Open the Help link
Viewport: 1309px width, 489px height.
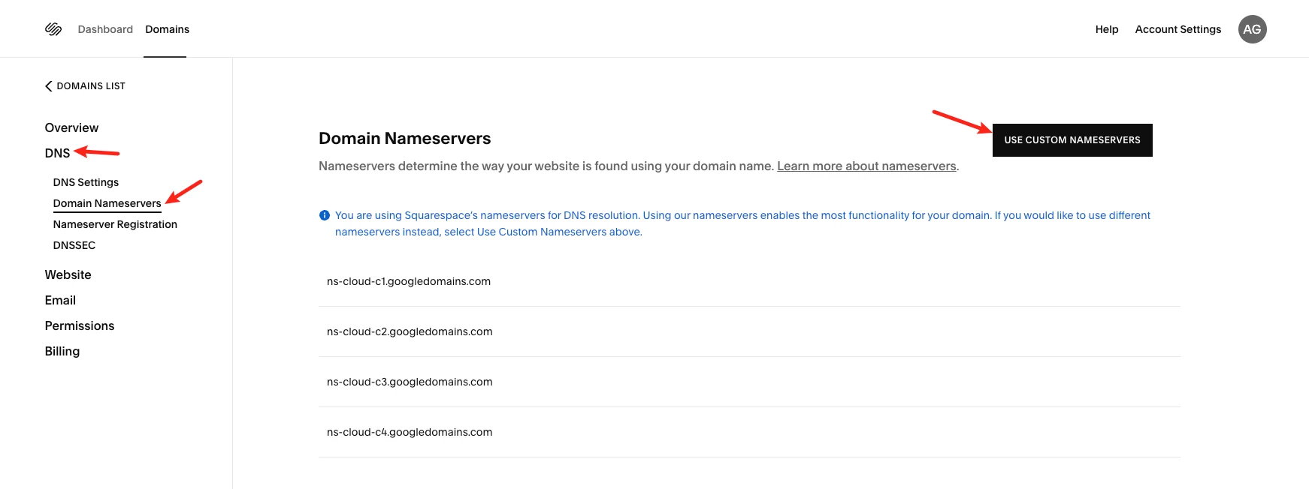pos(1106,29)
